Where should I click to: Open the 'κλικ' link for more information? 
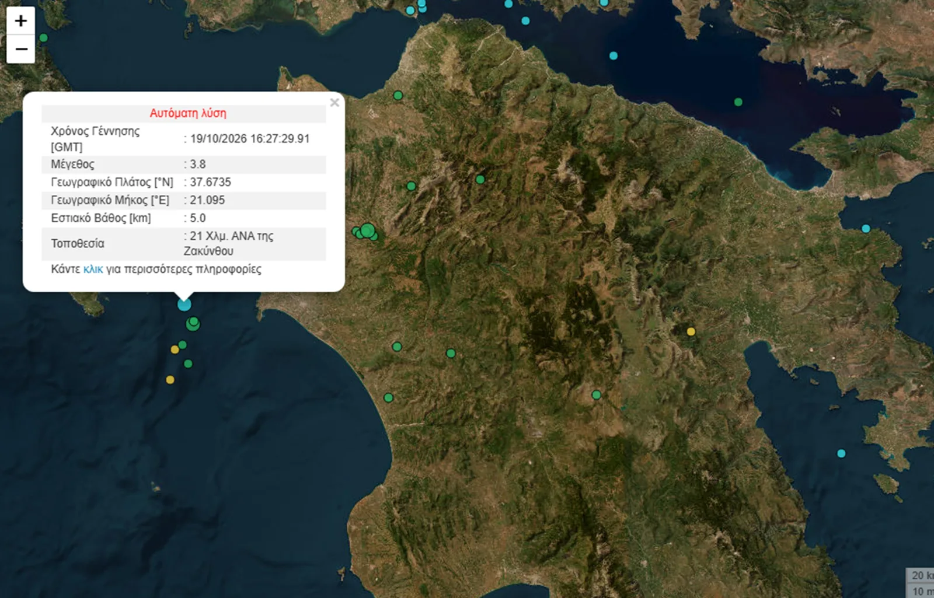(93, 269)
